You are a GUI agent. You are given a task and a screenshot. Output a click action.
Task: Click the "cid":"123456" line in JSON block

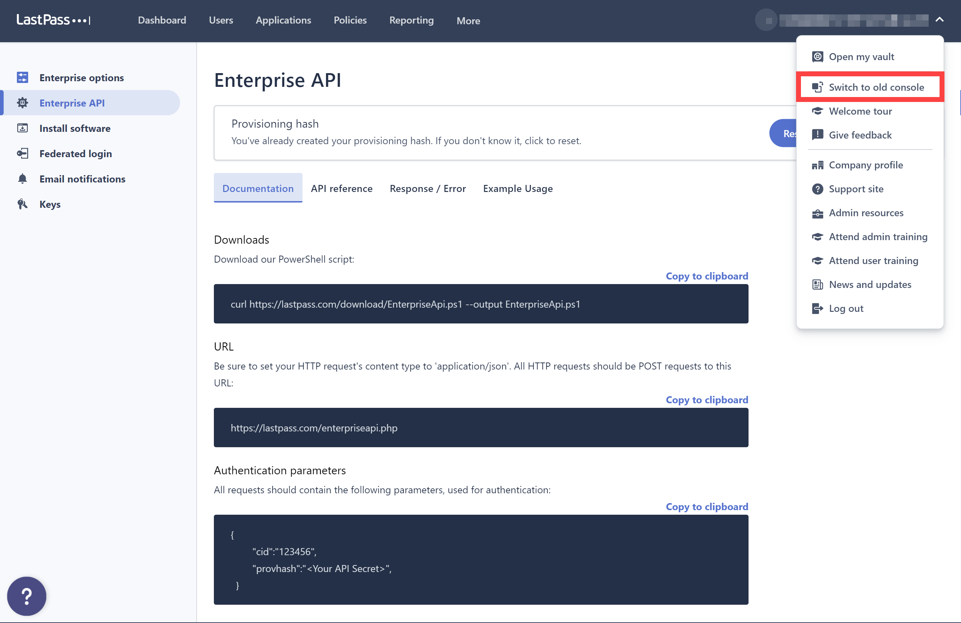tap(284, 551)
